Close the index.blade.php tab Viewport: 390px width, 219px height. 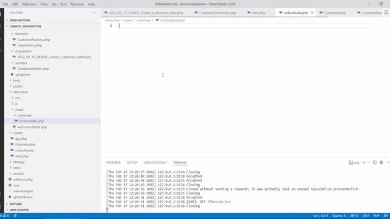[312, 13]
